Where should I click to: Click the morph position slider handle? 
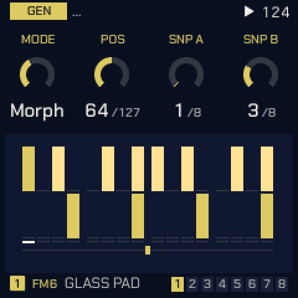pos(148,250)
